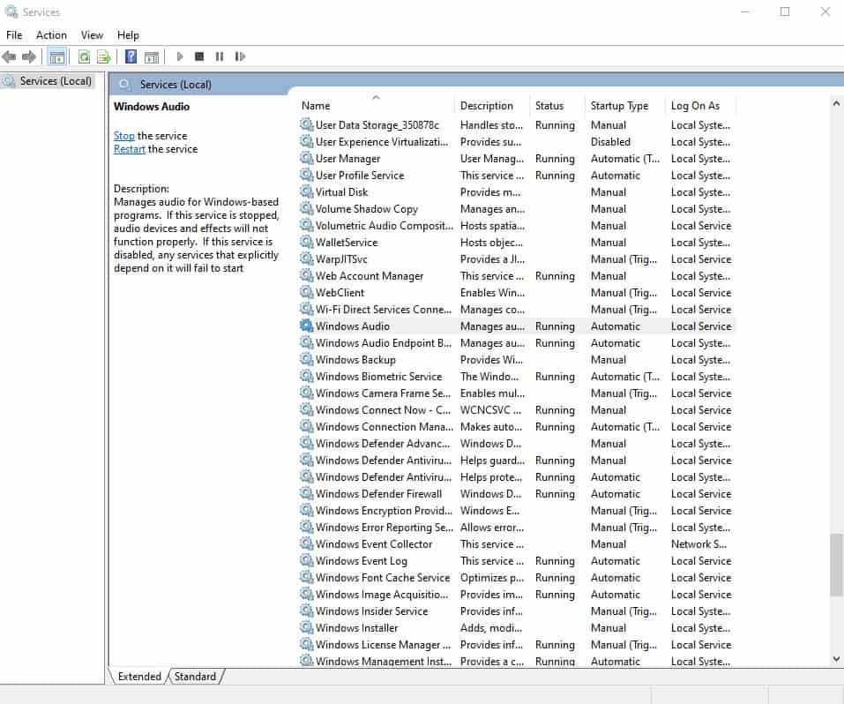Click the Start Service play icon

pyautogui.click(x=180, y=56)
